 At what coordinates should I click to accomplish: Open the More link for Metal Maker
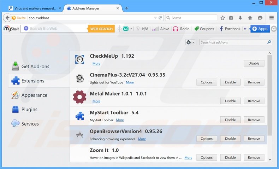[x=96, y=101]
